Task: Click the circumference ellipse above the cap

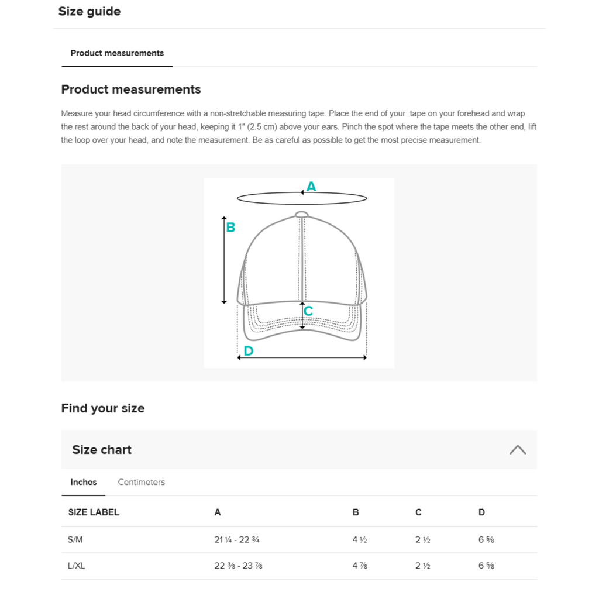Action: 302,198
